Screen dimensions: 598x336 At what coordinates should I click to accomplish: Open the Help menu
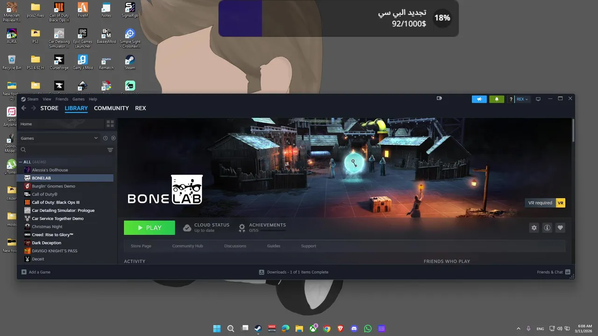93,99
